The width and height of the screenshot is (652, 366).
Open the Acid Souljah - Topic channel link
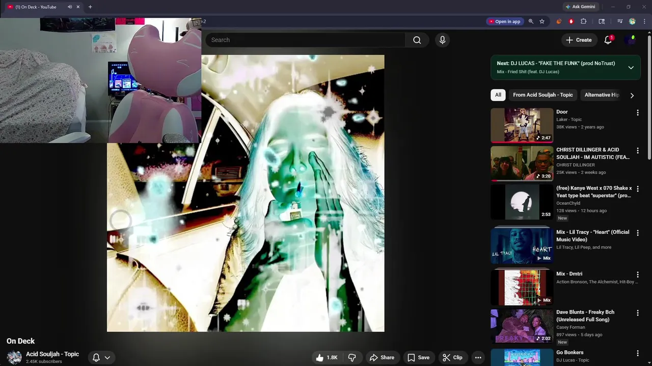pos(52,354)
